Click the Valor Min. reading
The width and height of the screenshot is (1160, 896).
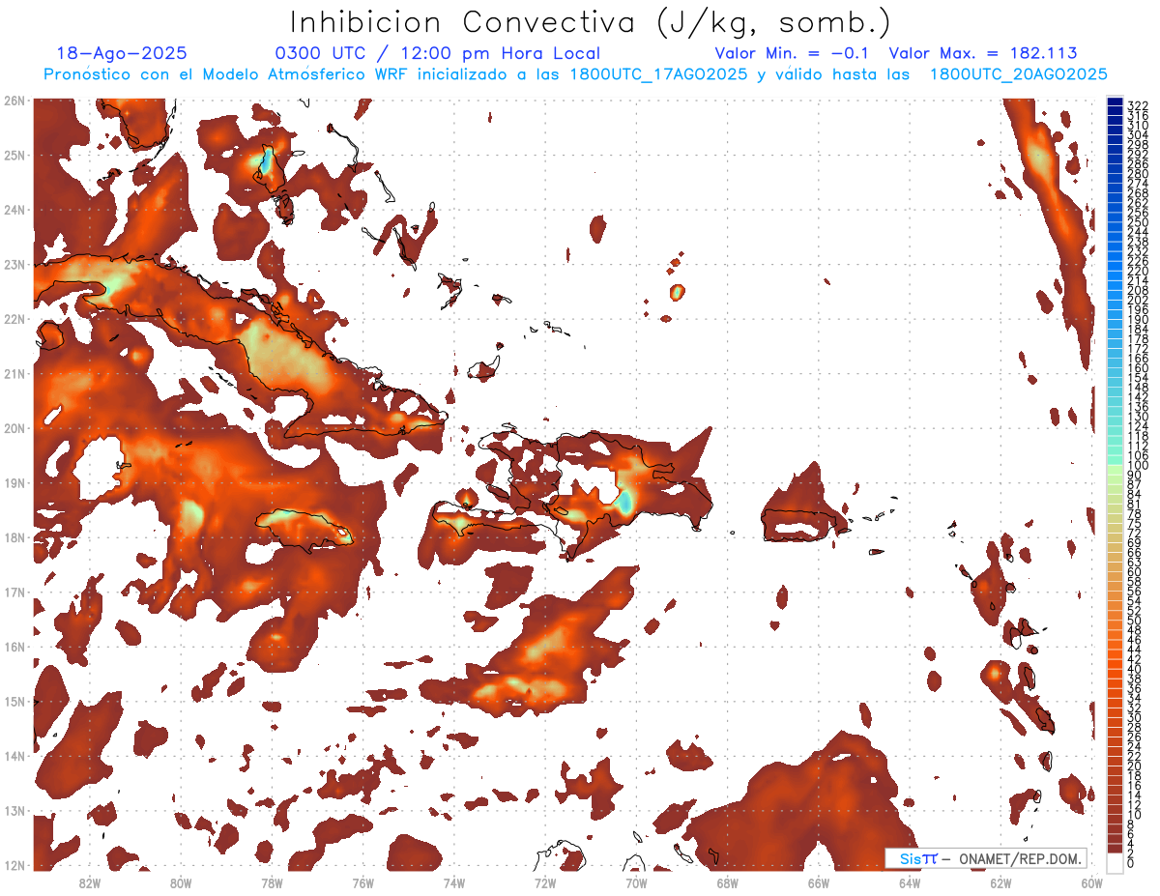pyautogui.click(x=792, y=54)
